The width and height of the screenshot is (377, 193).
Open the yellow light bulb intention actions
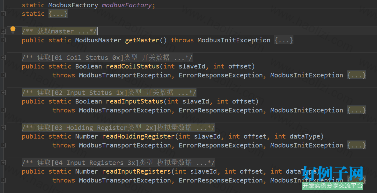point(13,30)
